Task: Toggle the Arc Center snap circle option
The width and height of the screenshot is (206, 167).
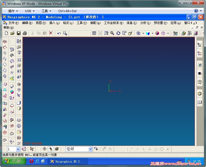Action: point(156,149)
